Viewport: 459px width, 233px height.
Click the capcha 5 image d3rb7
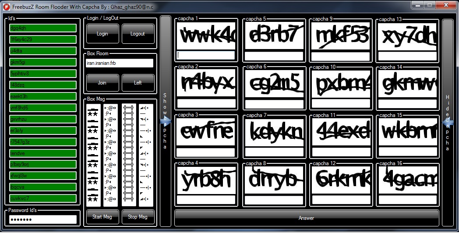click(x=274, y=36)
